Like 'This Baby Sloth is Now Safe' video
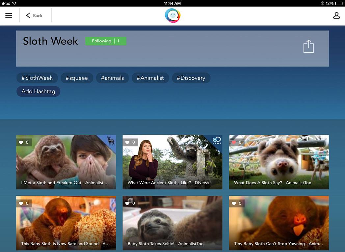Viewport: 345px width, 252px height. pyautogui.click(x=24, y=203)
